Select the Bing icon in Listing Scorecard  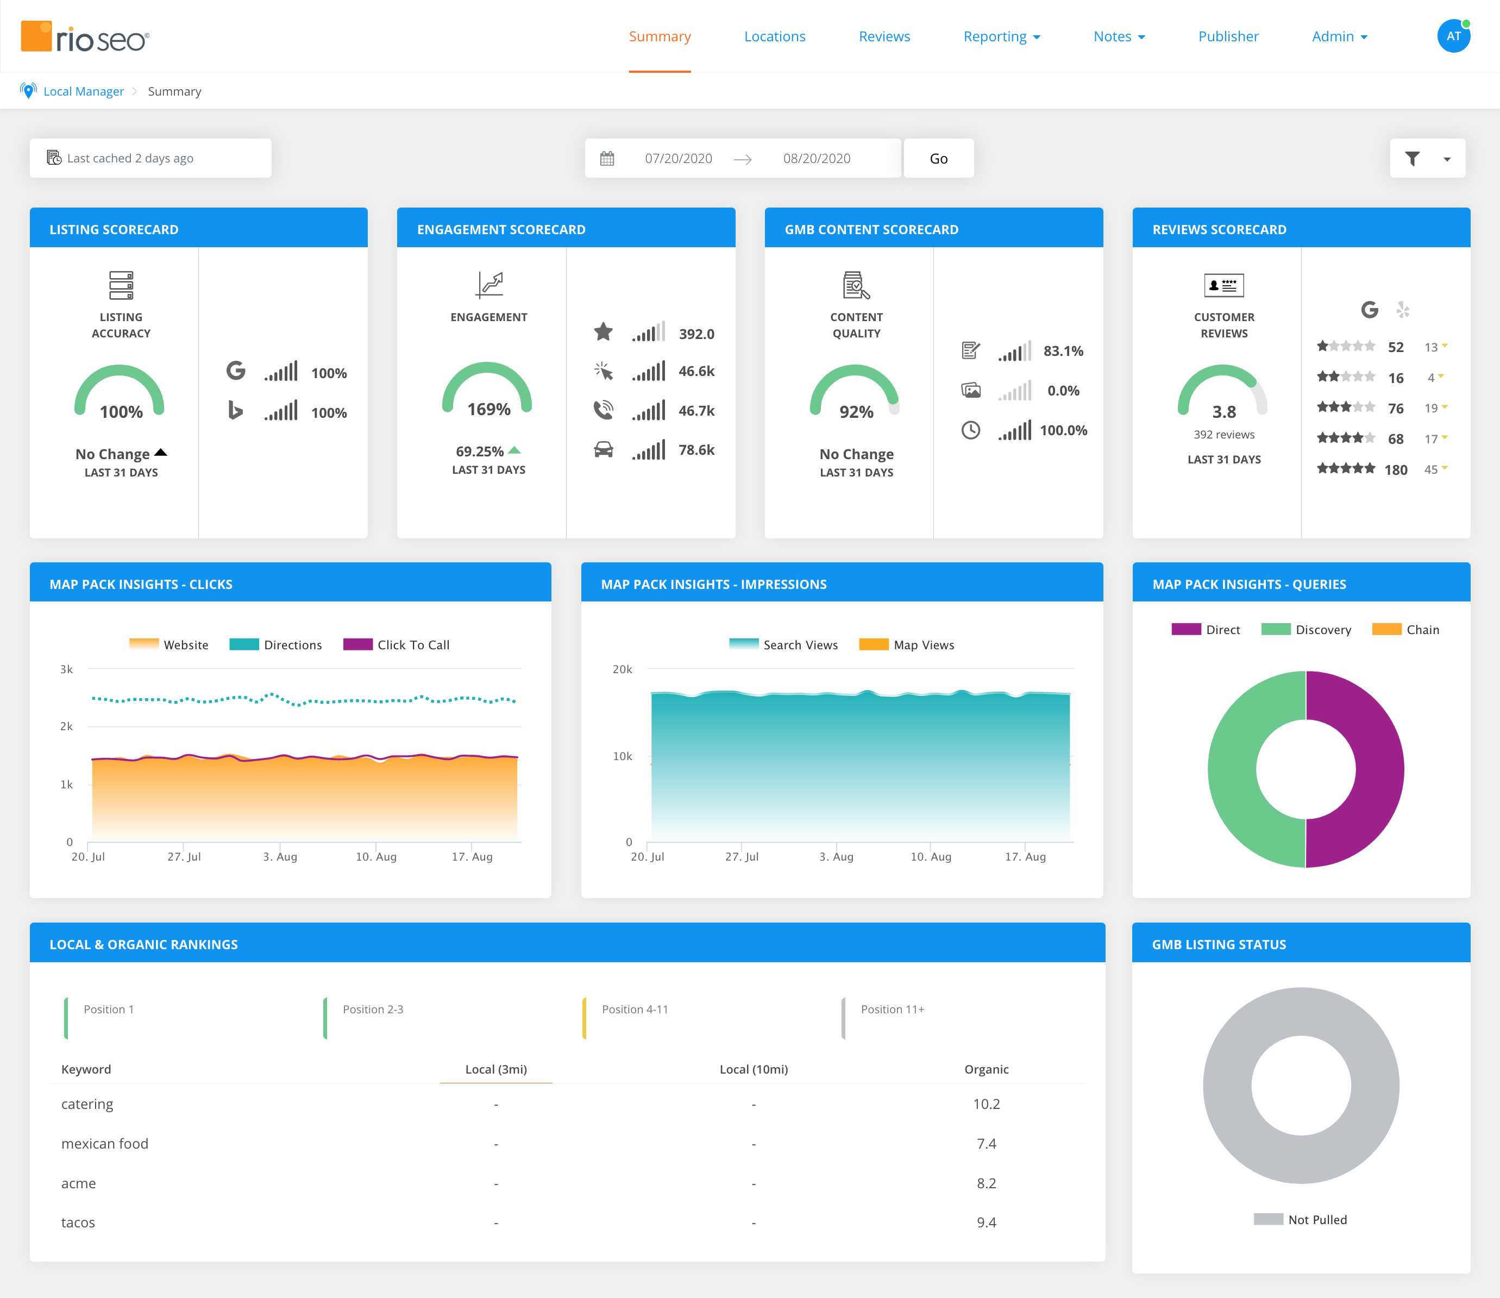click(235, 411)
